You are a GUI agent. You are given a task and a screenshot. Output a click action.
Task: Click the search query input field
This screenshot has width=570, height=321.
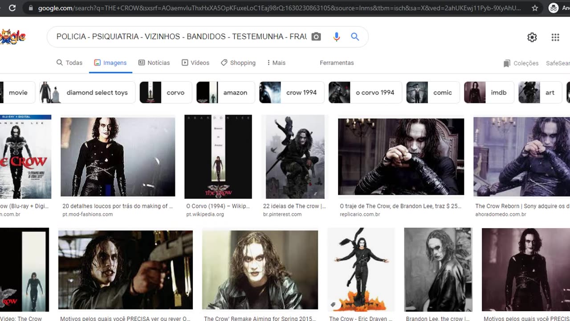point(181,37)
